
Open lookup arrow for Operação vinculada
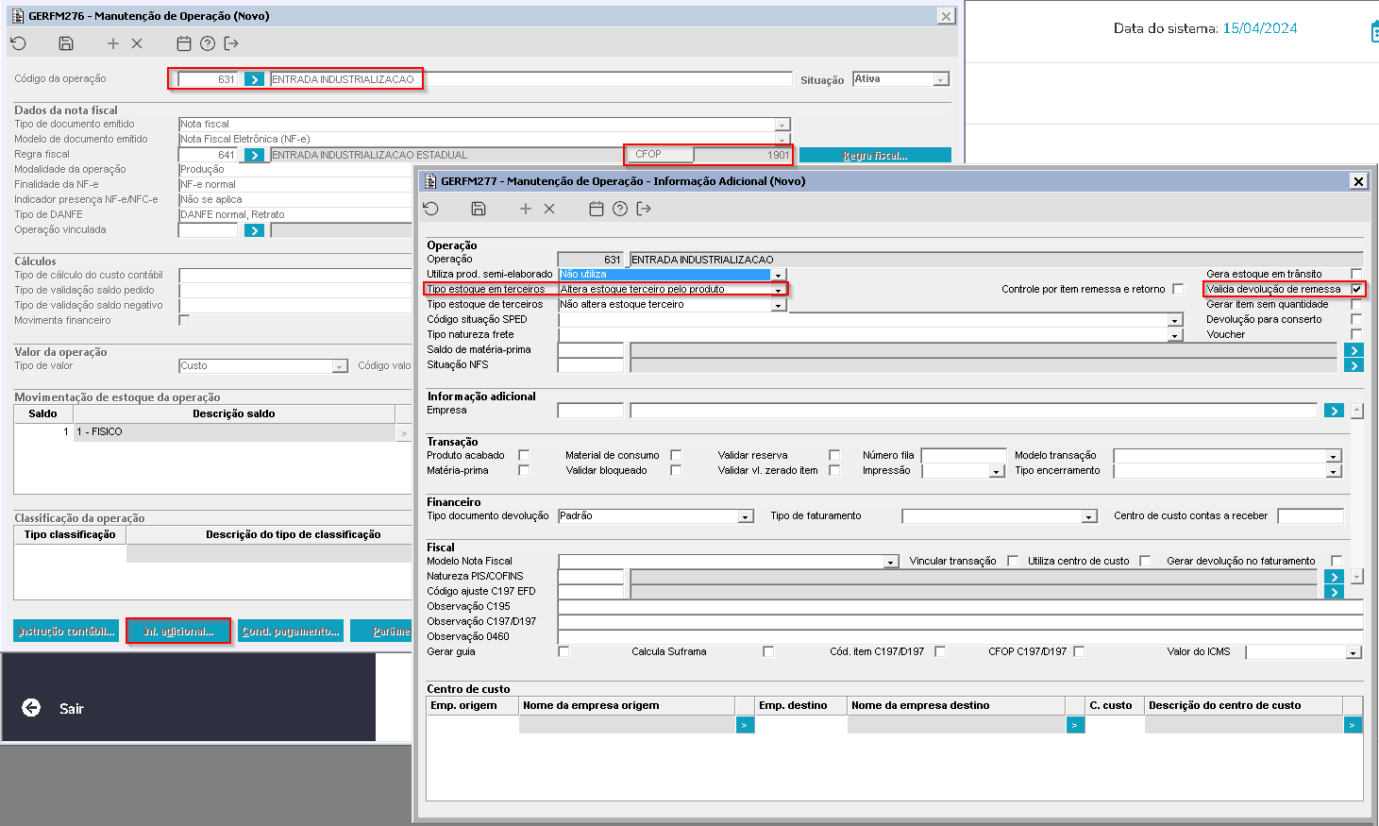254,230
